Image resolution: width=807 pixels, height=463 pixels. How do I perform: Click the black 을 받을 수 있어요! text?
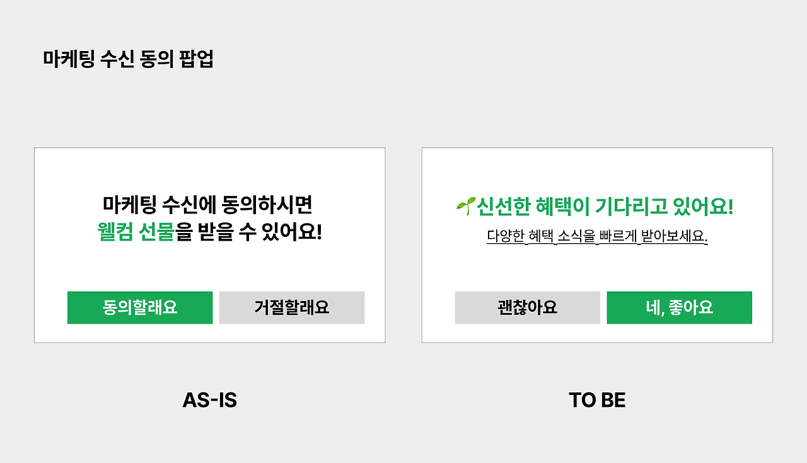(x=249, y=232)
